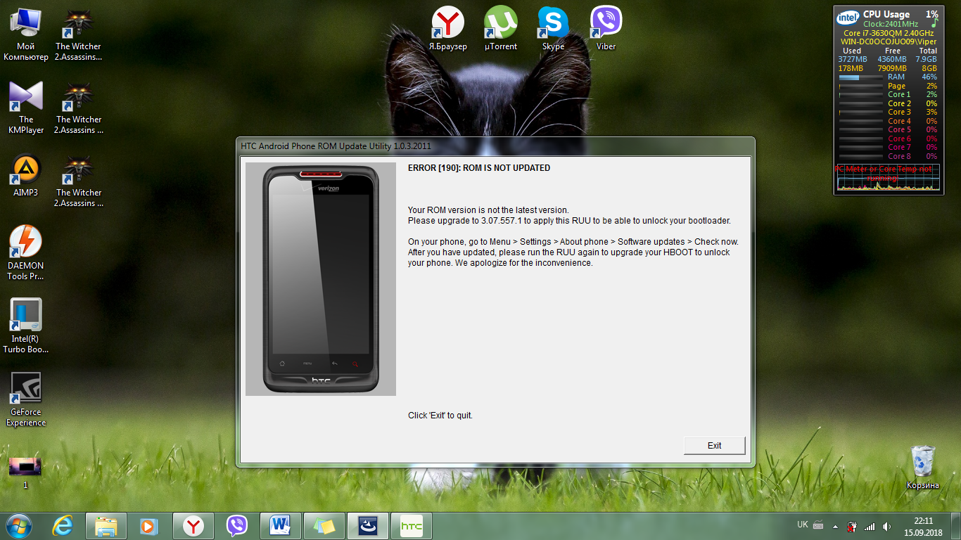Select DAEMON Tools Pro desktop shortcut
Image resolution: width=961 pixels, height=540 pixels.
click(26, 253)
